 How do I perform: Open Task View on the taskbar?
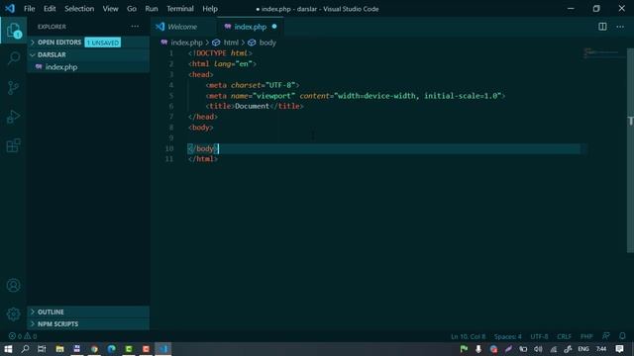pos(42,349)
